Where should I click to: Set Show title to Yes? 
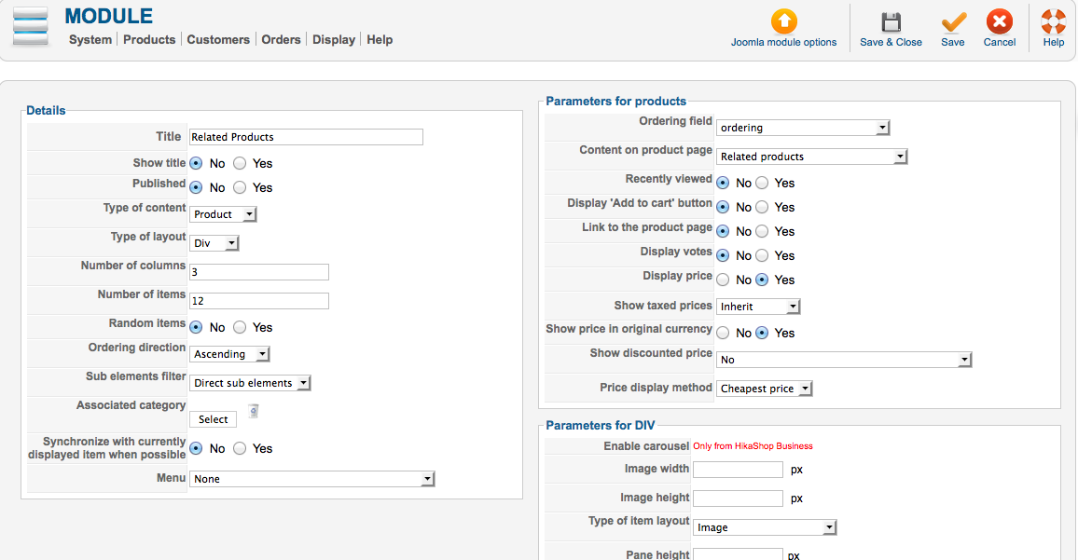click(240, 163)
